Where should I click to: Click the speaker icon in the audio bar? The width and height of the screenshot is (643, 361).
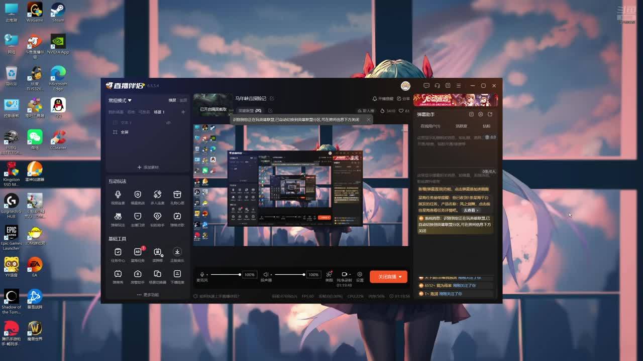pyautogui.click(x=266, y=274)
